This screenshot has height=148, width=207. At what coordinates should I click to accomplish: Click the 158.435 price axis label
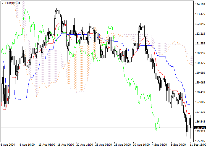pyautogui.click(x=200, y=92)
